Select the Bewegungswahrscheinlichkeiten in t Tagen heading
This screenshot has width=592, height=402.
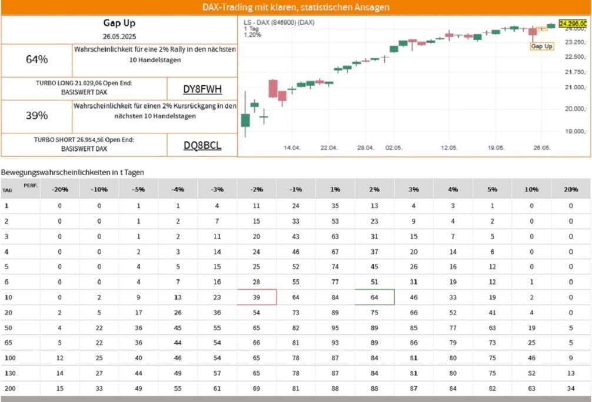click(x=72, y=172)
